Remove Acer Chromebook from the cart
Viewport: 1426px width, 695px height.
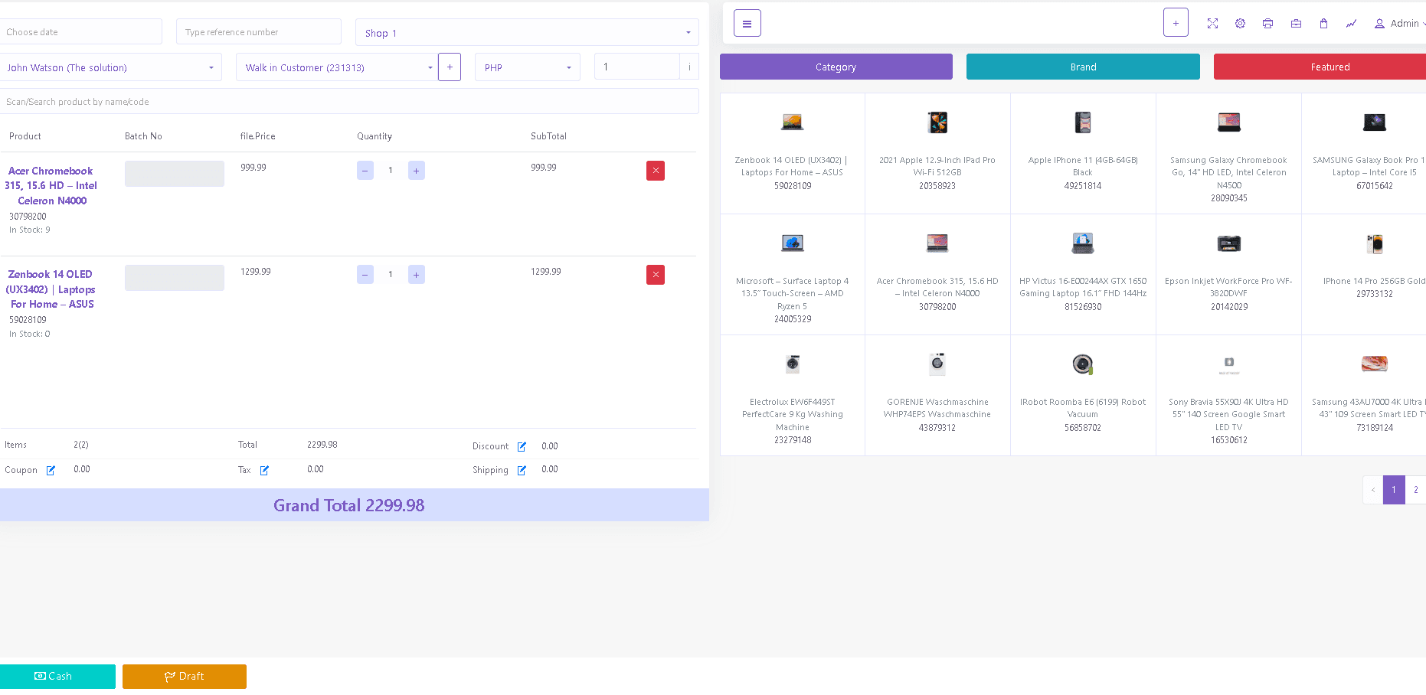click(x=656, y=171)
